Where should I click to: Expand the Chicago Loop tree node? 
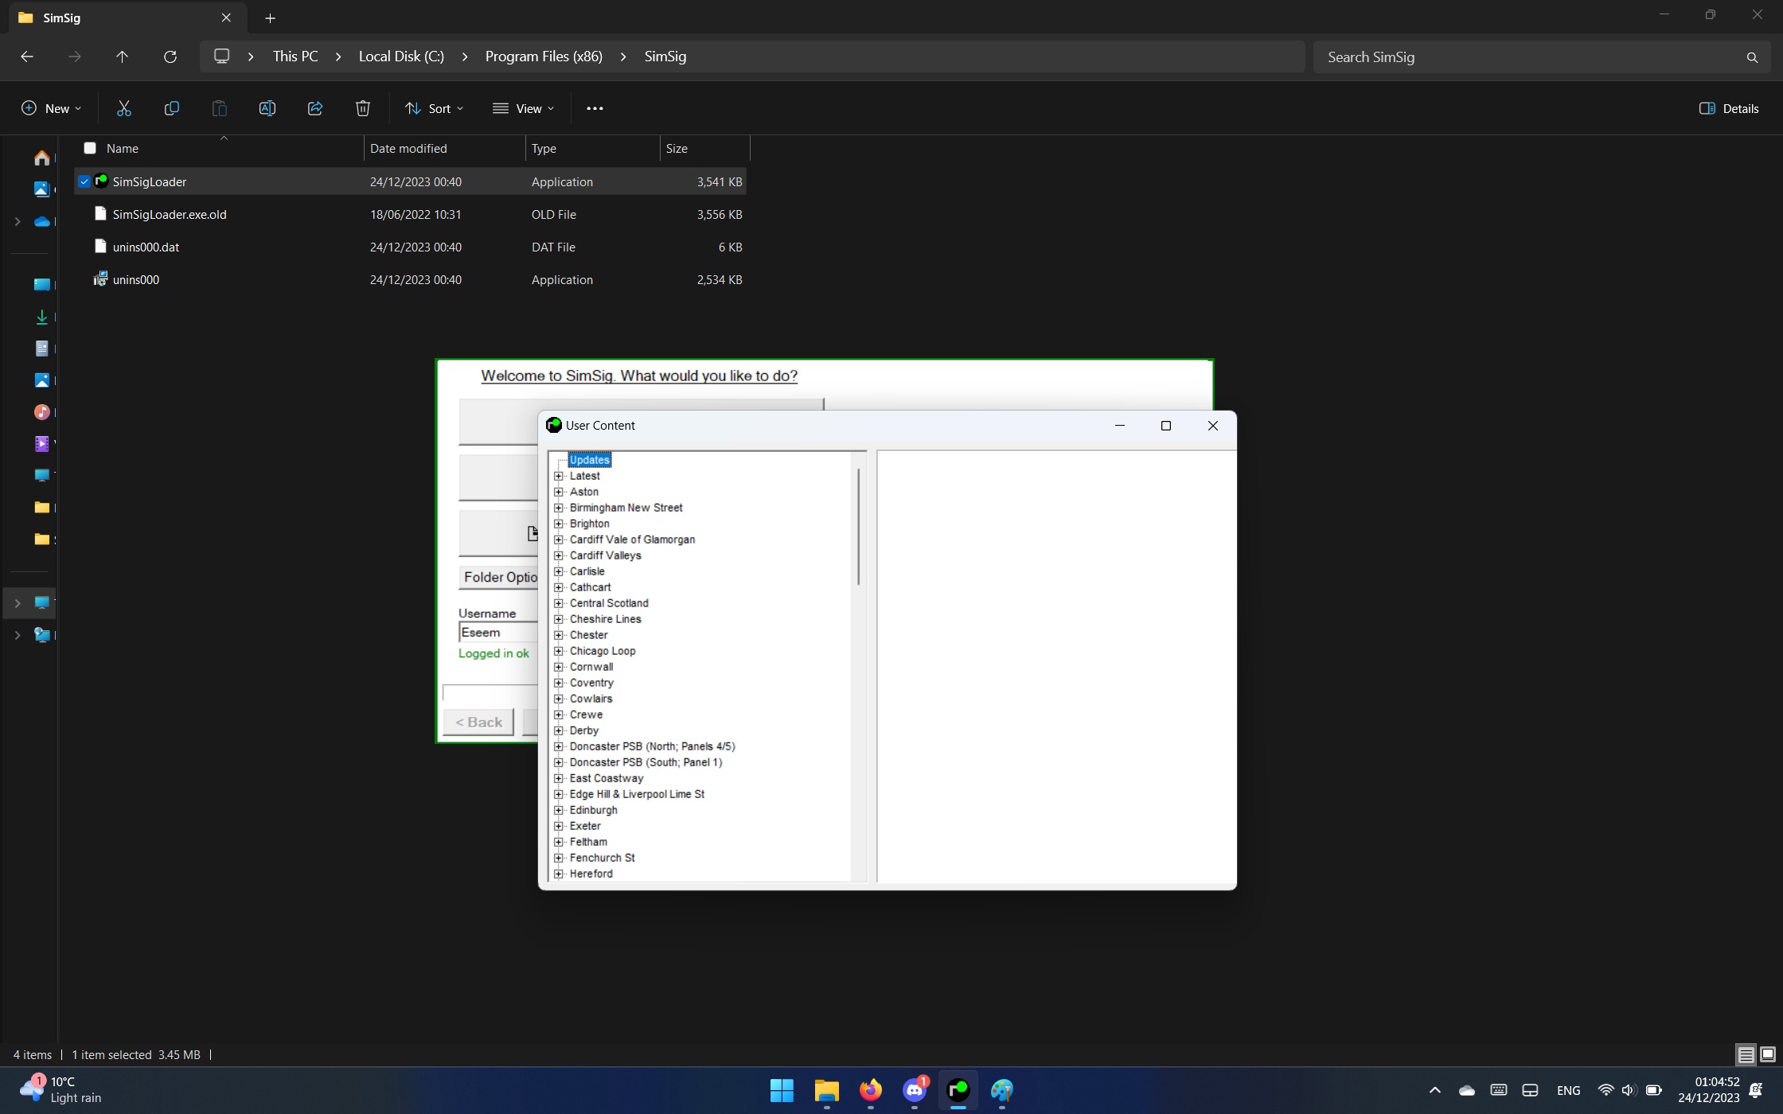(559, 651)
